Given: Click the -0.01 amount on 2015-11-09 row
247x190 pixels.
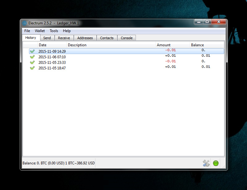Looking at the screenshot, I should coord(170,50).
